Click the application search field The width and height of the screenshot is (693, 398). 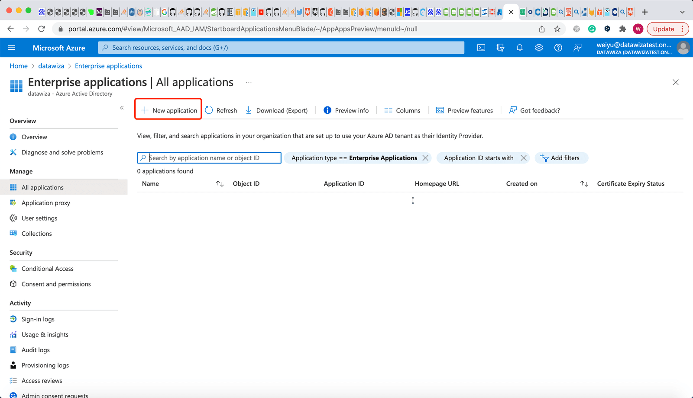click(x=209, y=158)
